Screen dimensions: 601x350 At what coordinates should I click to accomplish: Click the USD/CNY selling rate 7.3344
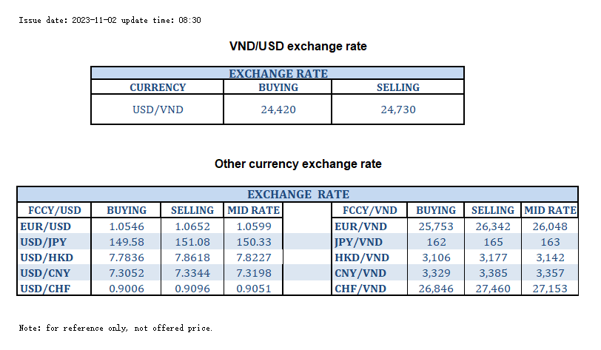(x=192, y=272)
